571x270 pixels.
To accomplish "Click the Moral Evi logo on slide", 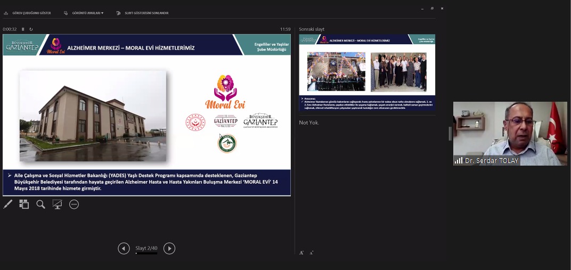I will [225, 92].
